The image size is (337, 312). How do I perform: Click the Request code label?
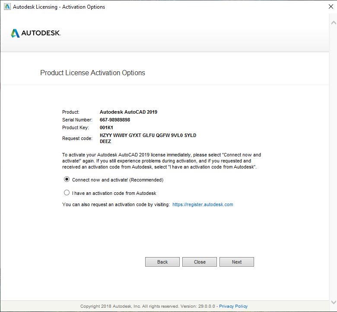click(x=77, y=138)
